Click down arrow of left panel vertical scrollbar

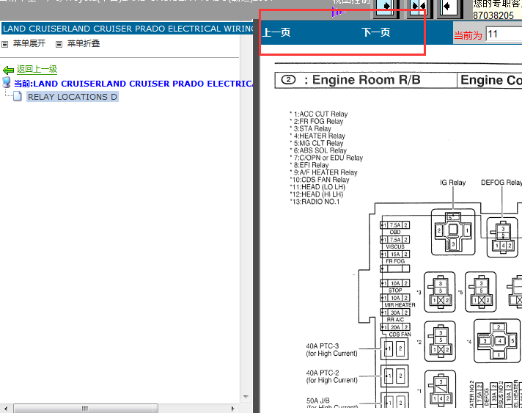click(x=246, y=397)
